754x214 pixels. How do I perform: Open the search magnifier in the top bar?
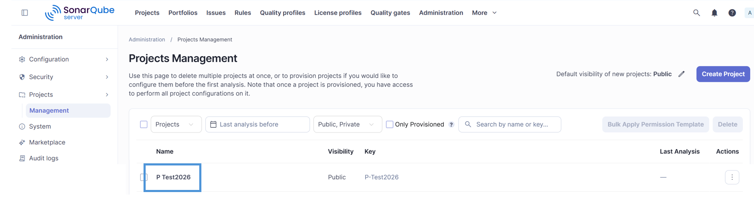tap(697, 13)
